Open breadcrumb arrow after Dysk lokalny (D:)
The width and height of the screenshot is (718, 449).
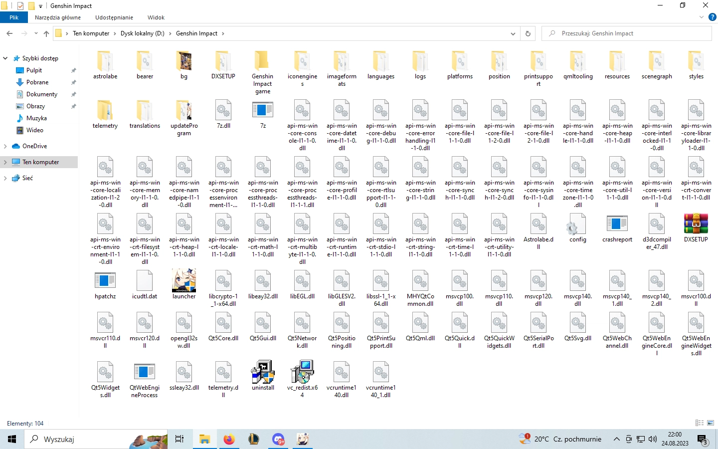(x=171, y=33)
